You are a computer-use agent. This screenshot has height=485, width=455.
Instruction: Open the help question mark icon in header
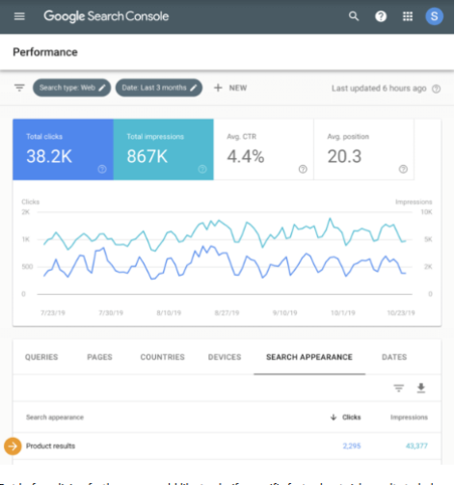click(x=381, y=16)
